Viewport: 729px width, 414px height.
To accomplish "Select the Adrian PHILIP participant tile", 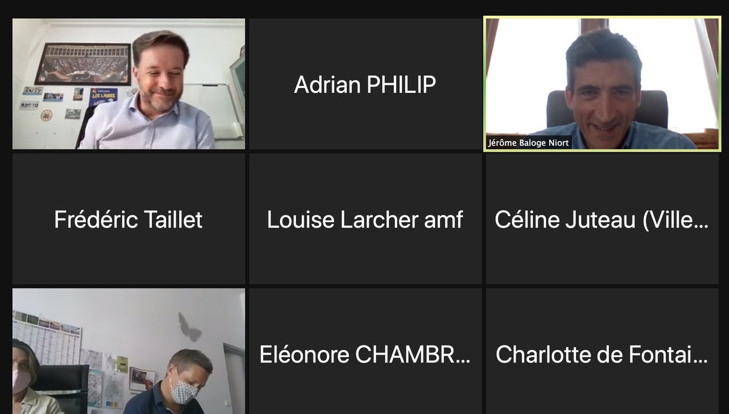I will click(x=365, y=84).
